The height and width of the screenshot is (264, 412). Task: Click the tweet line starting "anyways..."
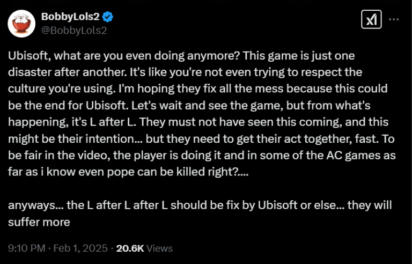[x=200, y=205]
